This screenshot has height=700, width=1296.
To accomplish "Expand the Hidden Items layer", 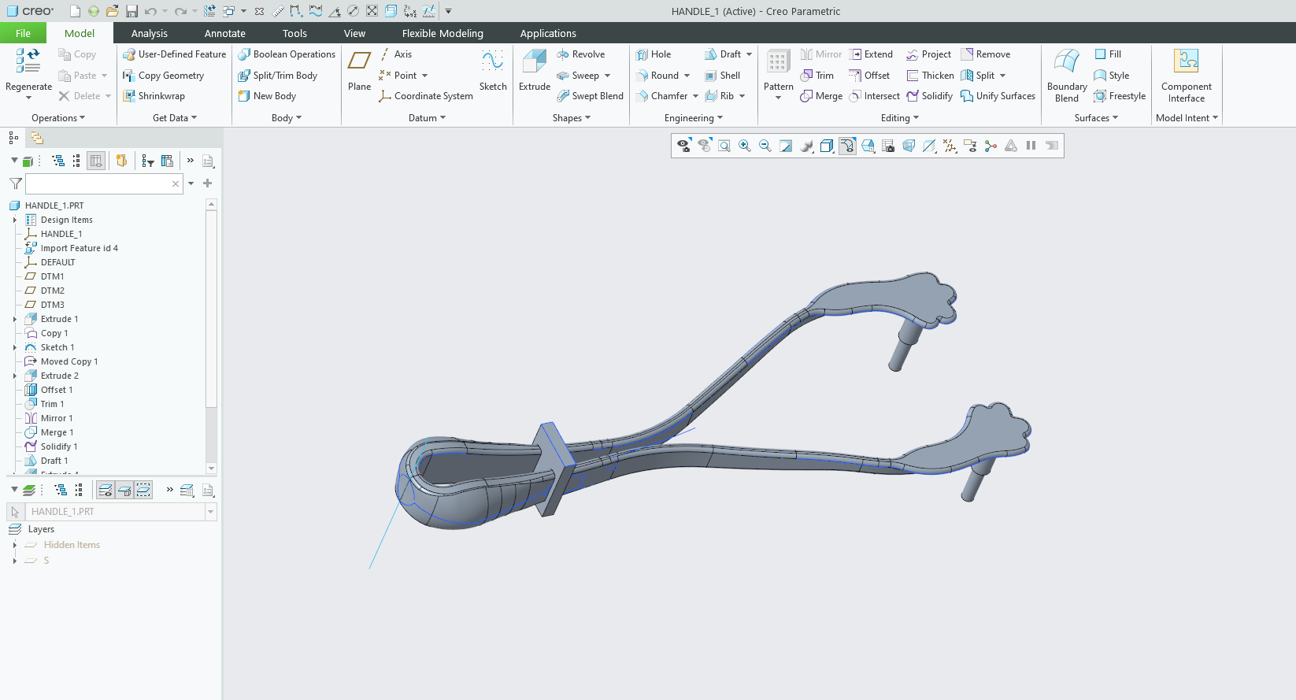I will [x=15, y=545].
